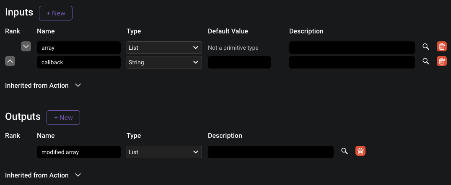Image resolution: width=451 pixels, height=185 pixels.
Task: Click search icon for modified array output
Action: click(x=344, y=151)
